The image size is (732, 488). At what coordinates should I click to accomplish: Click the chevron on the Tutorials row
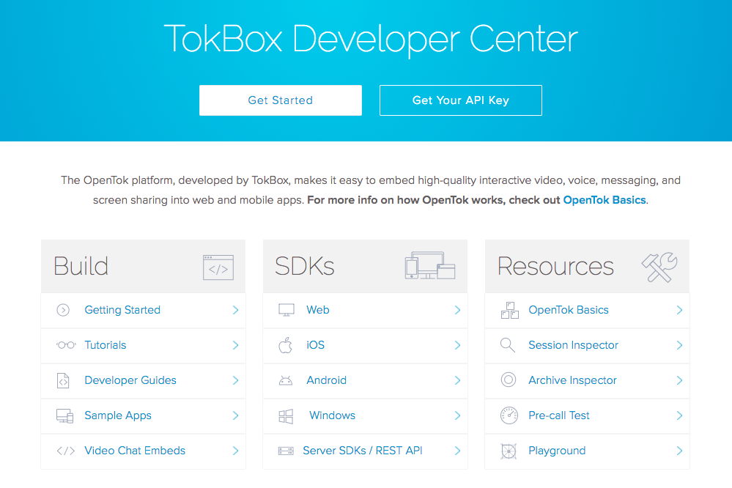(x=235, y=345)
